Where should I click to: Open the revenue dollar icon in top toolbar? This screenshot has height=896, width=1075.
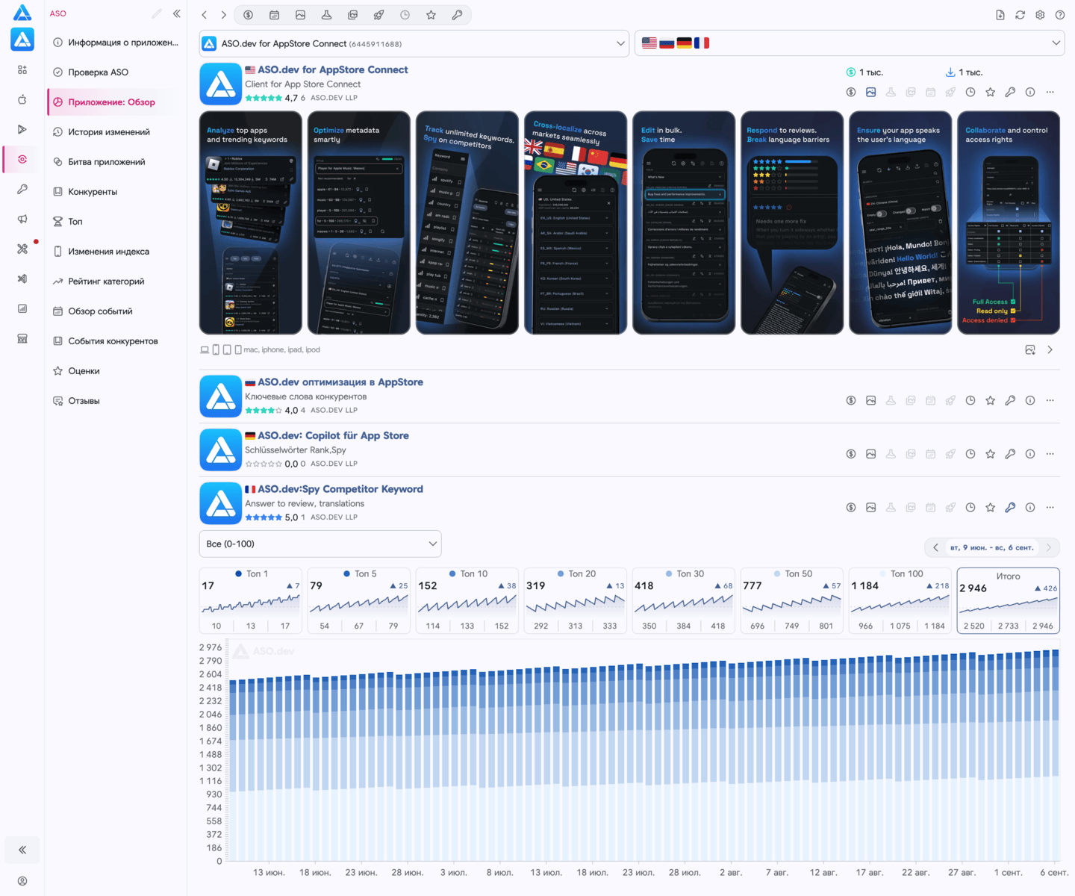(x=249, y=15)
